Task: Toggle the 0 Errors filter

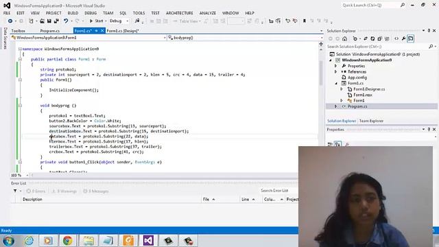Action: point(36,191)
